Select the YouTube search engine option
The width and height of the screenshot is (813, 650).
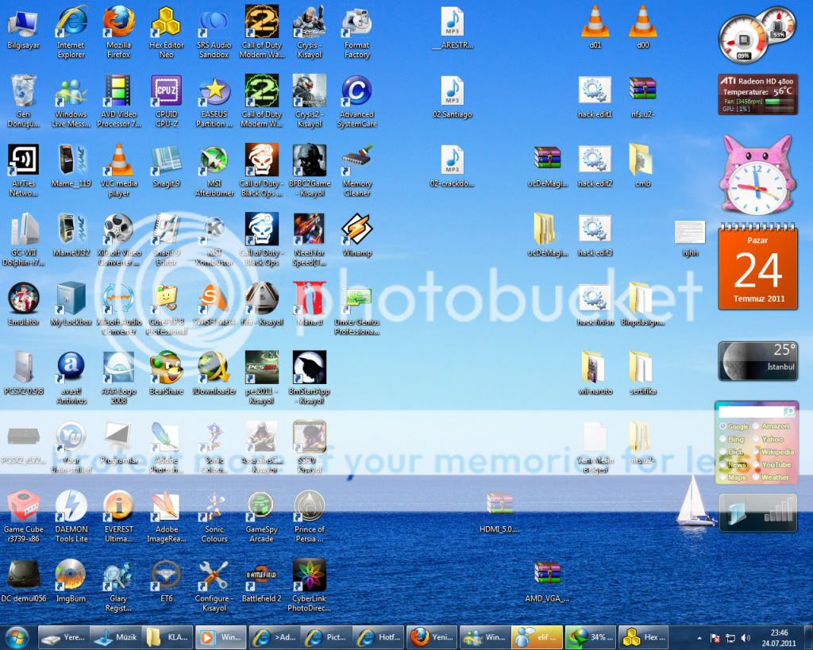(x=755, y=464)
